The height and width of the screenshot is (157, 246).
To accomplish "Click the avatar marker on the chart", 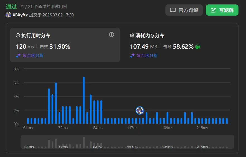I will coord(139,111).
